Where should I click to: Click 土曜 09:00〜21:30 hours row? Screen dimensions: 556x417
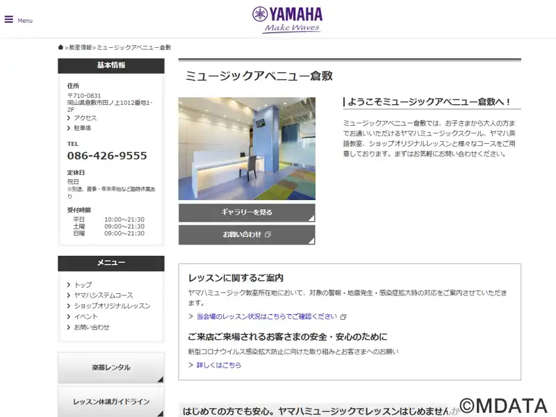coord(109,227)
